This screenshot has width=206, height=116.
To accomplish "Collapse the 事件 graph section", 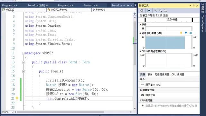I will [x=140, y=24].
